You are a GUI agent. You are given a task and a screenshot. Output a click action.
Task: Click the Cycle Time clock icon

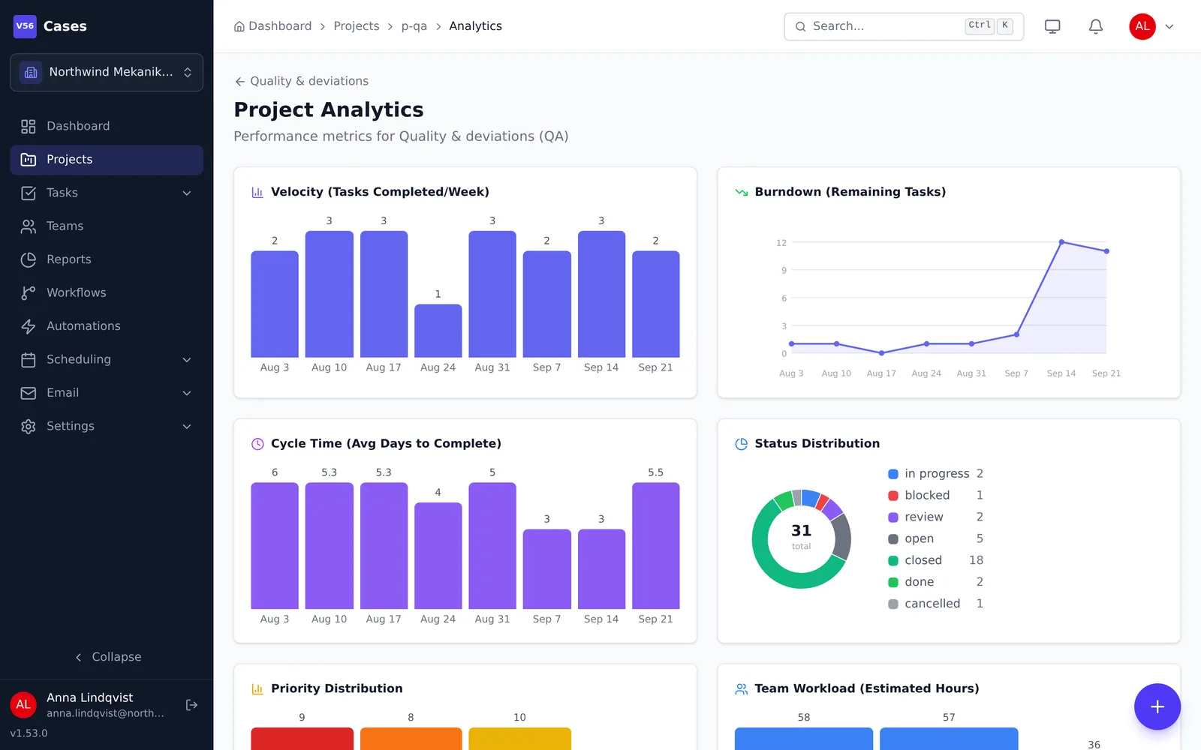coord(257,444)
